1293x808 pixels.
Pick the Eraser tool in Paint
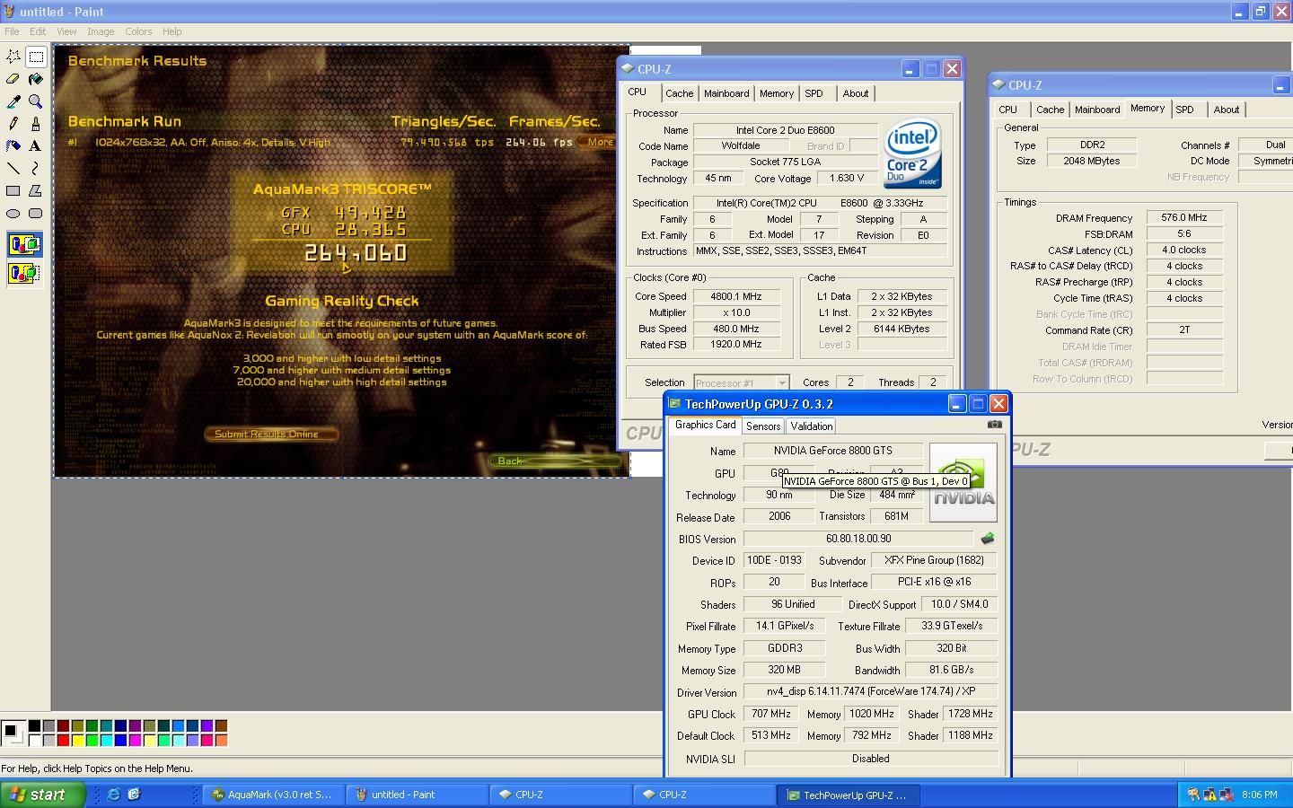(13, 79)
